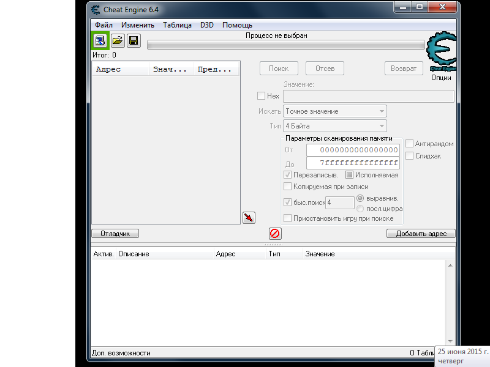Maximize the Cheat Engine window
Viewport: 490px width, 367px height.
(x=420, y=7)
